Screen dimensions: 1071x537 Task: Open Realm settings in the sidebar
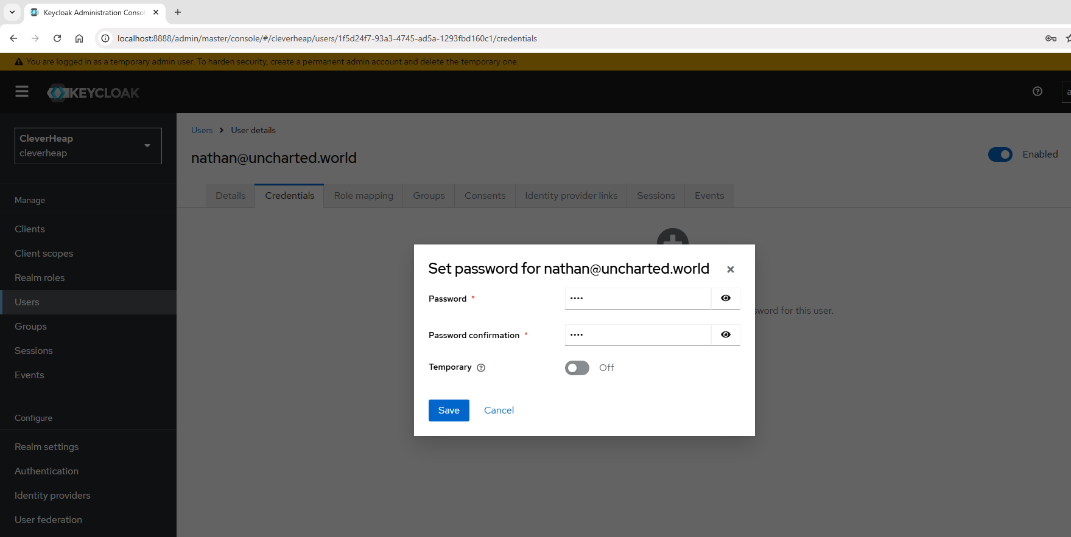click(x=88, y=447)
